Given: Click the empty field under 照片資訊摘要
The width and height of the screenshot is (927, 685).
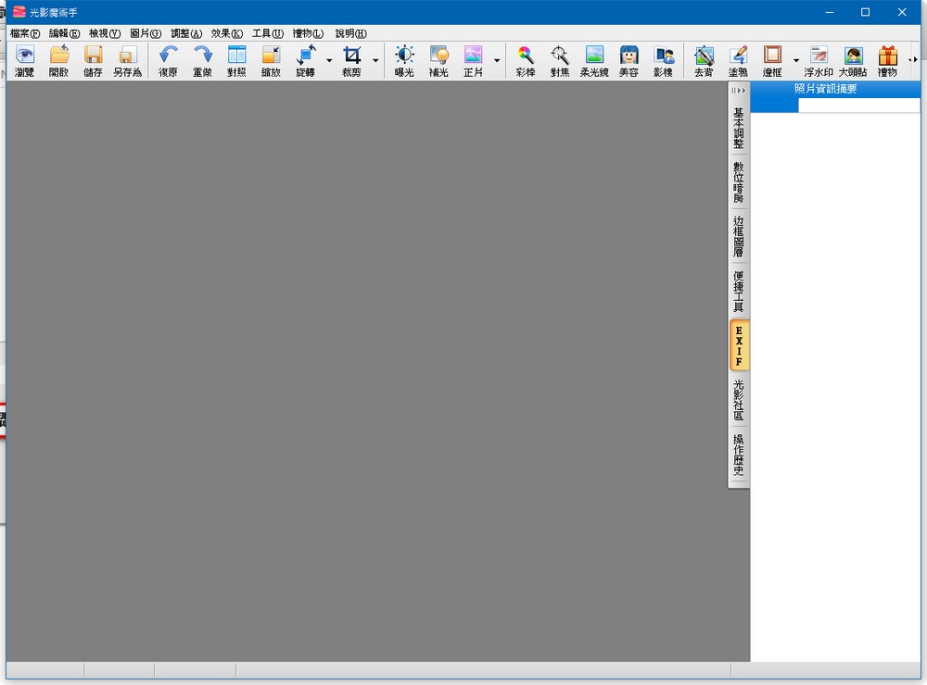Looking at the screenshot, I should coord(858,106).
